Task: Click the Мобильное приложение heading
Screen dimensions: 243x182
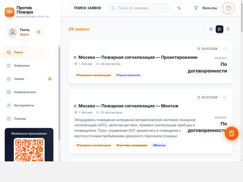Action: (x=29, y=133)
